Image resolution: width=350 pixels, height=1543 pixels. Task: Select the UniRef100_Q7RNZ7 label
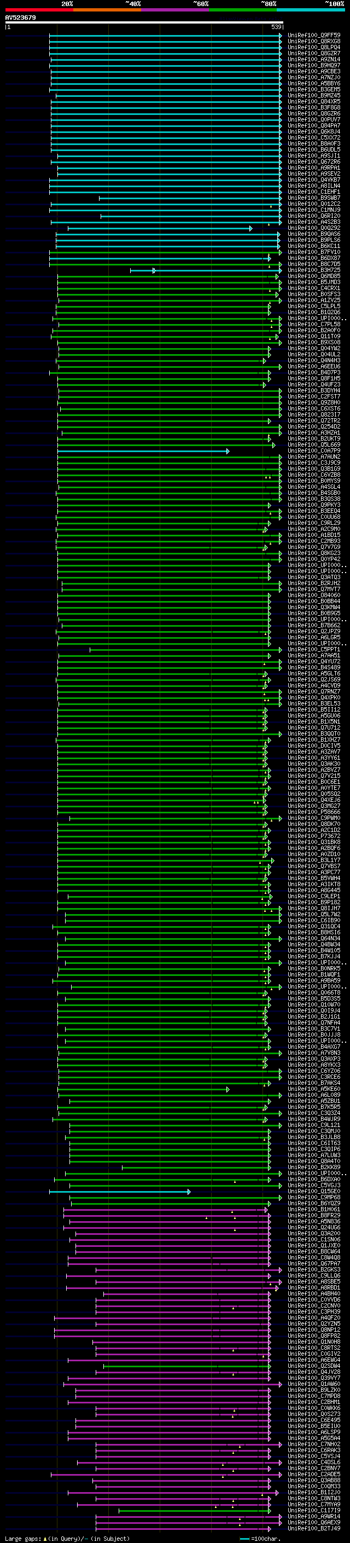[314, 692]
